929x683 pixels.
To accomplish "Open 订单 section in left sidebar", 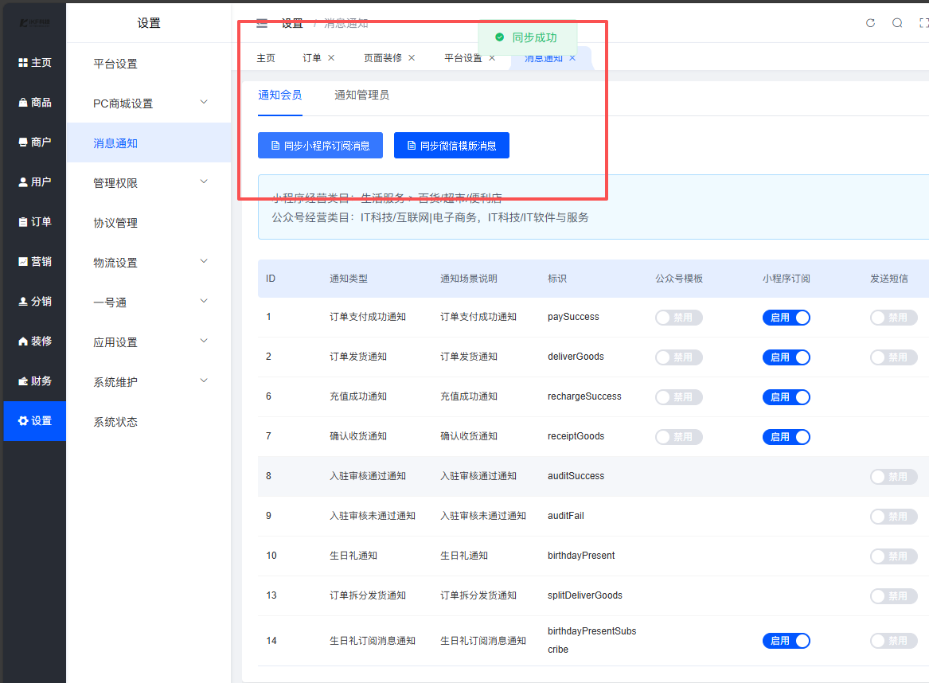I will pos(34,222).
